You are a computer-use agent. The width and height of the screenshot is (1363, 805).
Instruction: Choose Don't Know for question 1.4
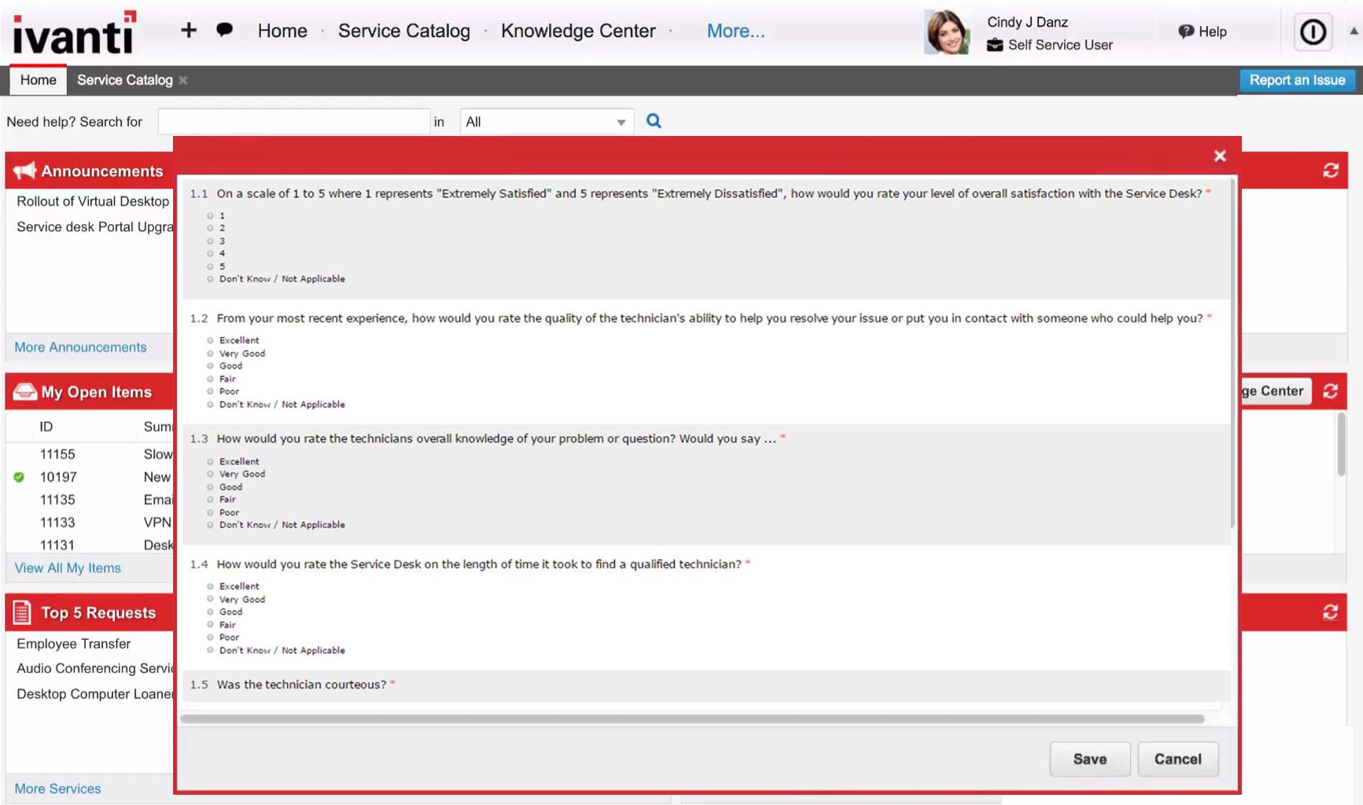[x=210, y=651]
